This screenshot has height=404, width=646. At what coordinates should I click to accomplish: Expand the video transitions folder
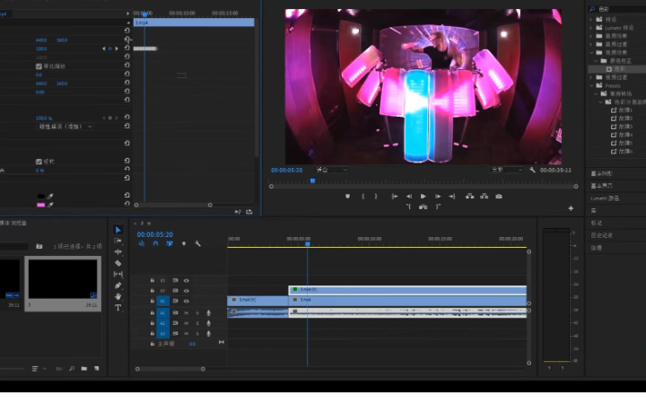point(590,77)
